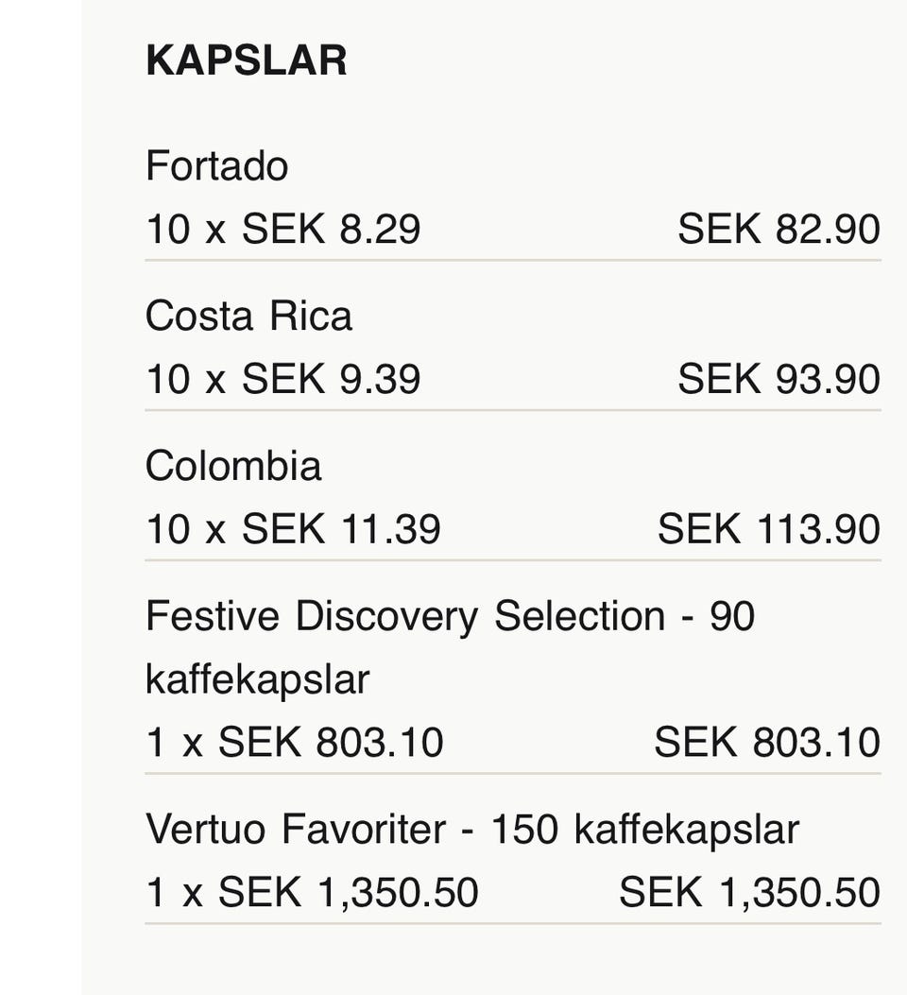Click the SEK 93.90 line total
This screenshot has width=907, height=995.
779,379
